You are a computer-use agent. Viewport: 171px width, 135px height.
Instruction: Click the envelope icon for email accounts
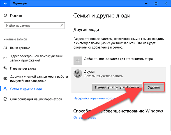click(5, 58)
